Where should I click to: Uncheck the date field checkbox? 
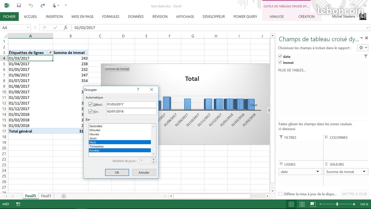(x=280, y=56)
